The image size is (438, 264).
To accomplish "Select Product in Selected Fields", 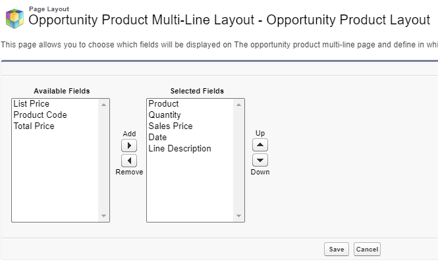I will [x=163, y=104].
